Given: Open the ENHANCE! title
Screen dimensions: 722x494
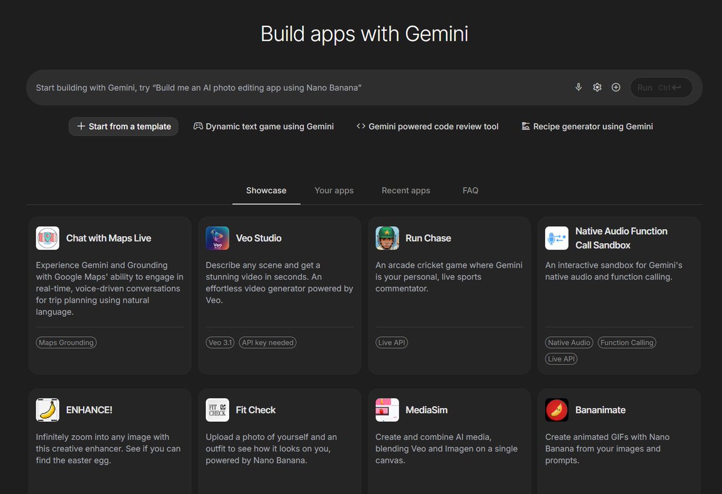Looking at the screenshot, I should (89, 410).
